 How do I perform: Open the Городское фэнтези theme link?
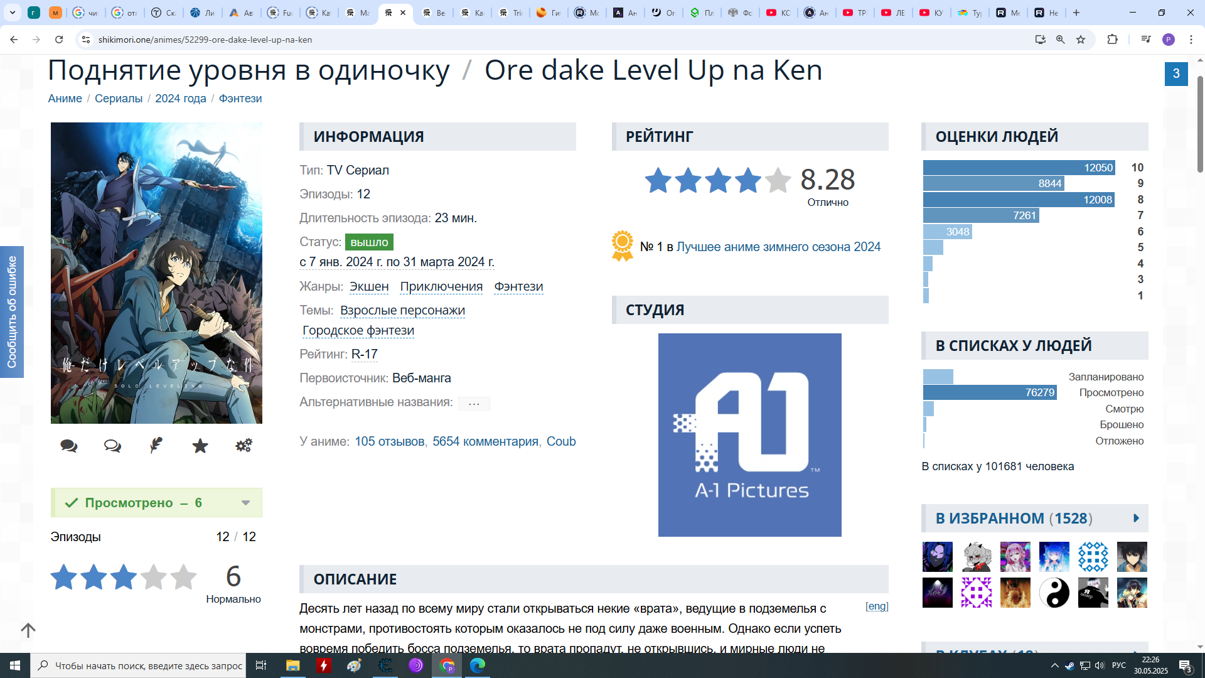(x=358, y=330)
